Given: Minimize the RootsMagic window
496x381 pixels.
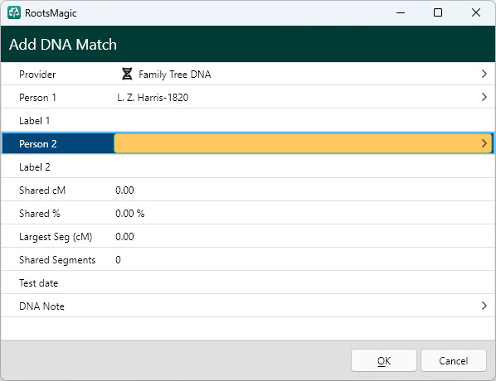Looking at the screenshot, I should [x=401, y=12].
